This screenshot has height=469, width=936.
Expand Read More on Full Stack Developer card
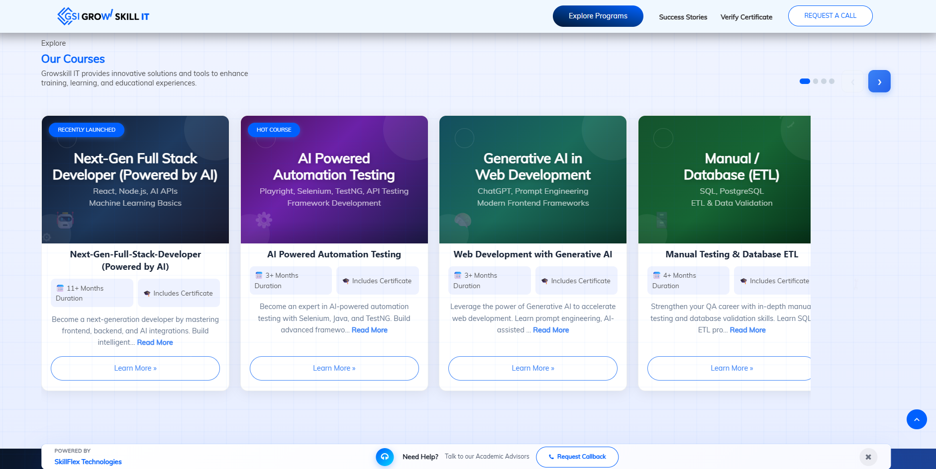click(155, 342)
